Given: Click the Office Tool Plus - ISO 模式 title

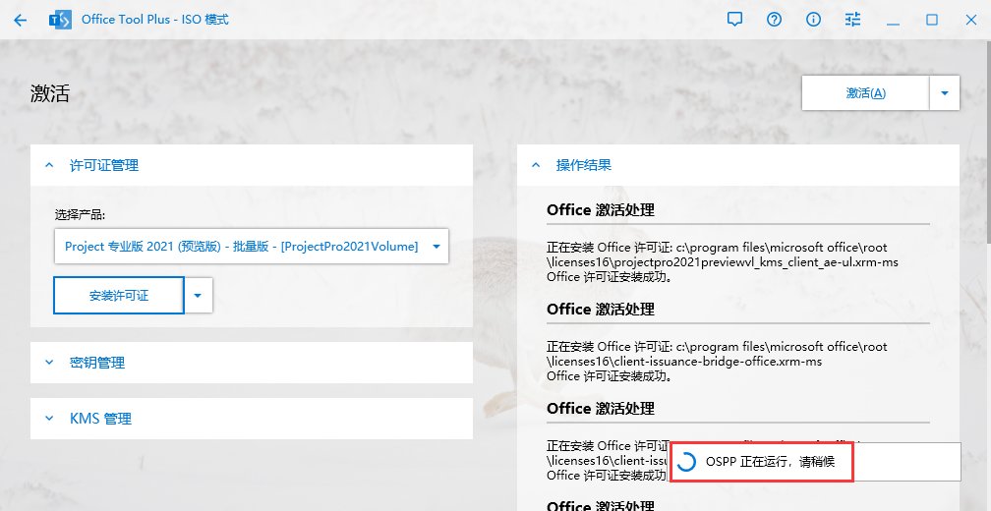Looking at the screenshot, I should 155,20.
